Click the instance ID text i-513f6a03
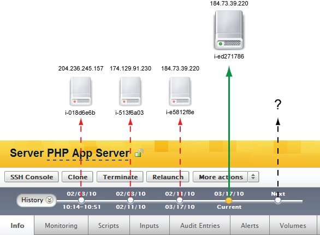 [129, 113]
